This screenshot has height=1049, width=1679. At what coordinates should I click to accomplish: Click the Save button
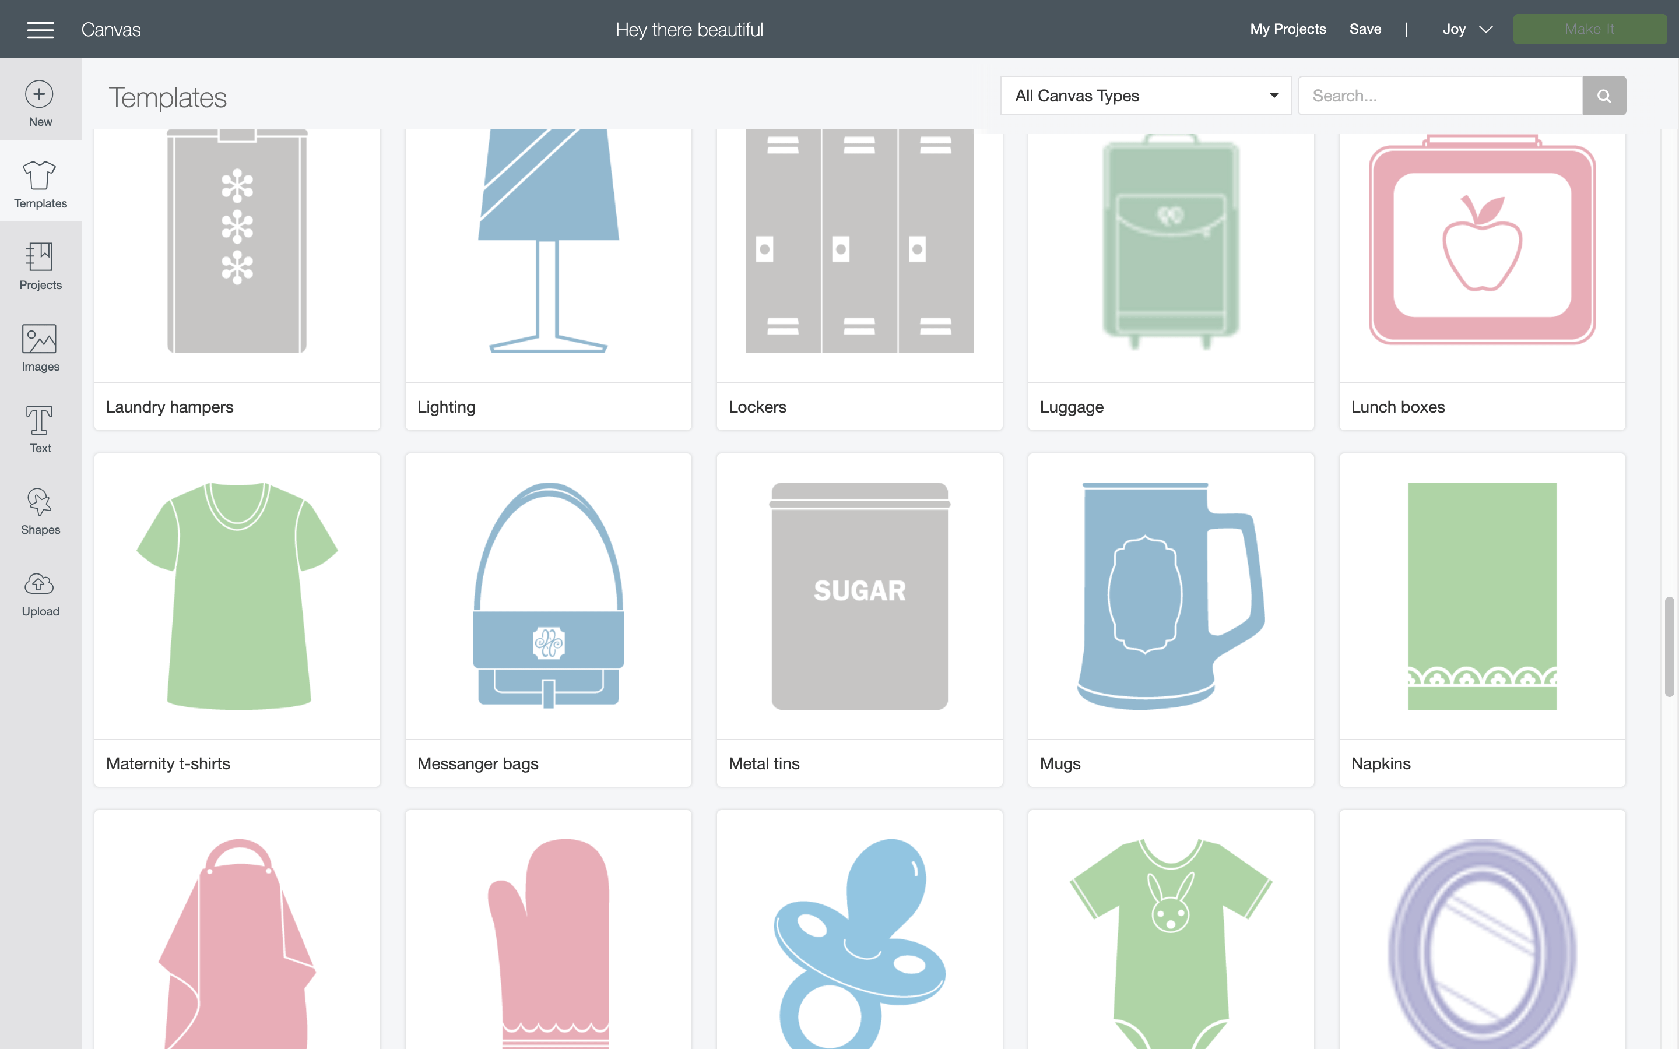tap(1365, 29)
